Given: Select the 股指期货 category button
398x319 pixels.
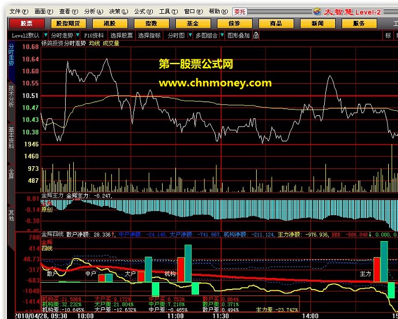Looking at the screenshot, I should point(69,24).
